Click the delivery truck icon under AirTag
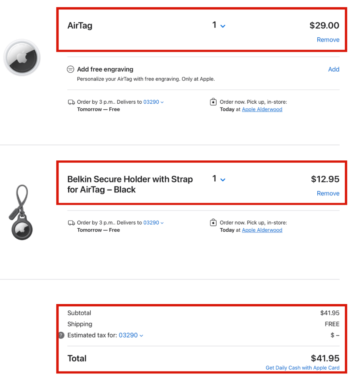This screenshot has width=355, height=382. click(x=71, y=102)
